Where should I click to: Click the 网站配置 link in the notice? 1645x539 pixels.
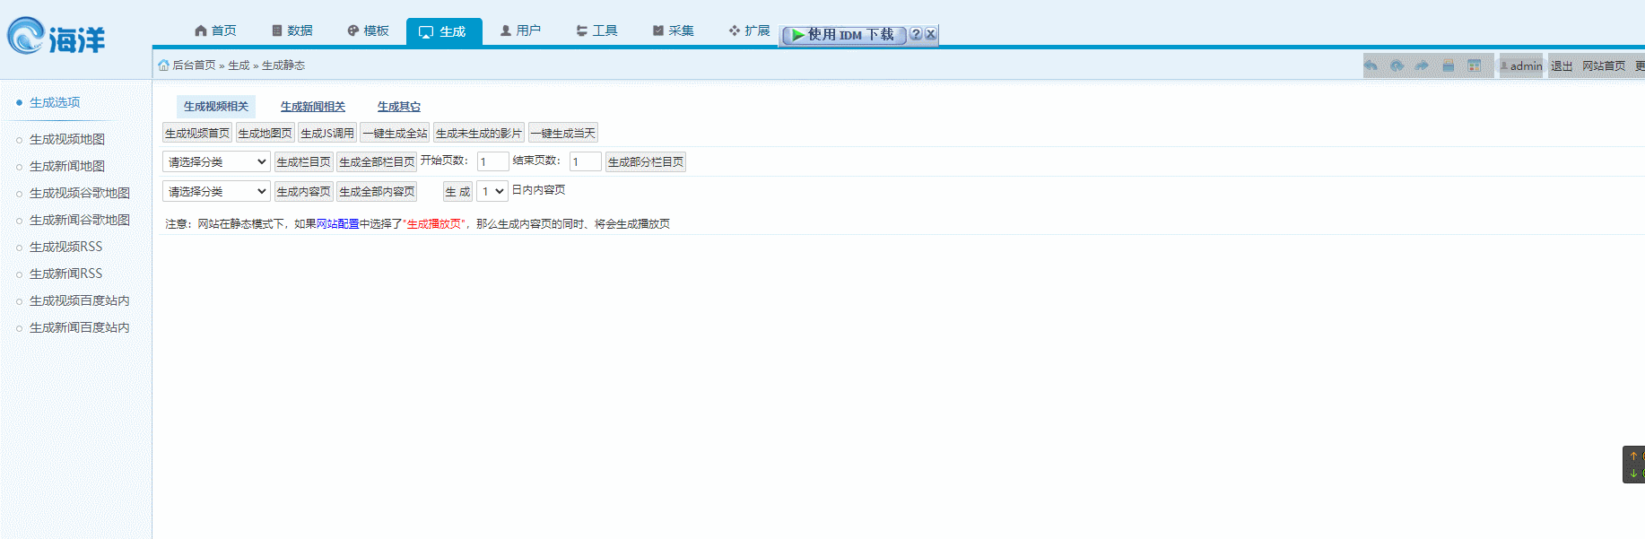pos(337,224)
